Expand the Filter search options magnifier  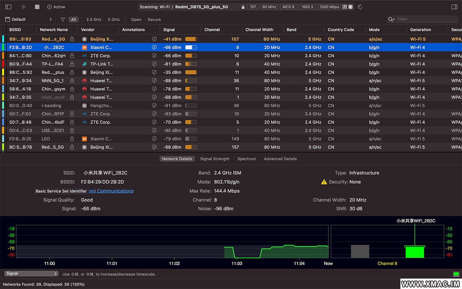click(392, 19)
